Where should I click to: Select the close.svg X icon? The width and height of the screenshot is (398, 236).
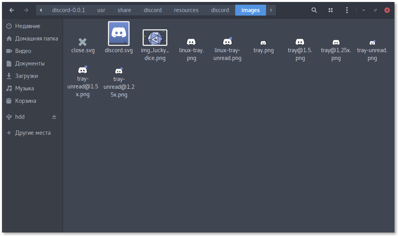coord(83,42)
